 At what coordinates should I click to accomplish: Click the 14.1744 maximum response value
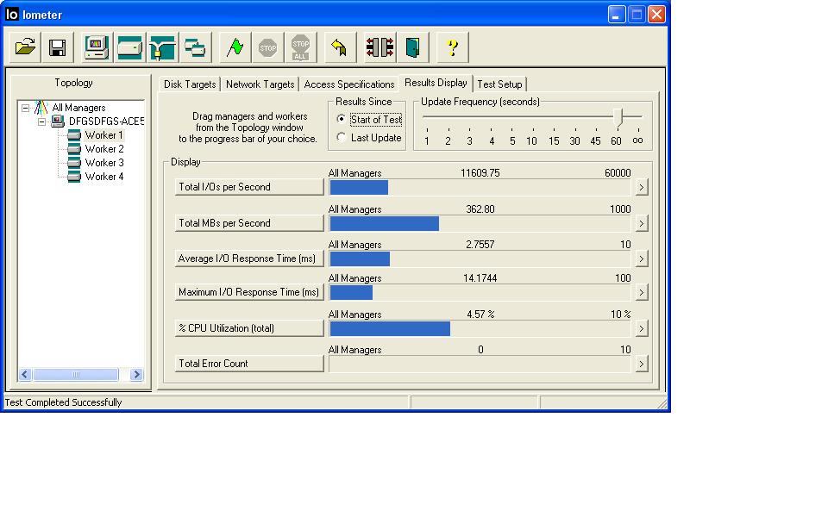click(x=480, y=278)
